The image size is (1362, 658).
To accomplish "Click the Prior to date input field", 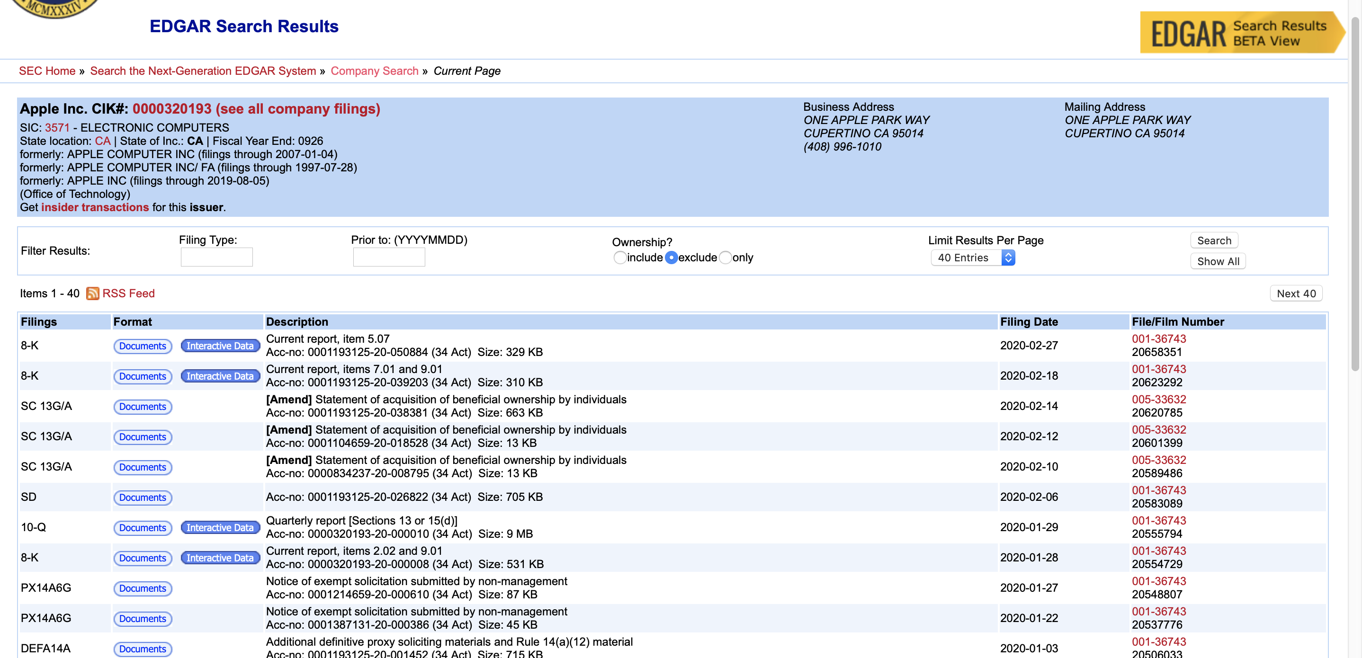I will pos(389,257).
